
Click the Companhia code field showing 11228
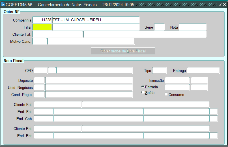[x=42, y=20]
